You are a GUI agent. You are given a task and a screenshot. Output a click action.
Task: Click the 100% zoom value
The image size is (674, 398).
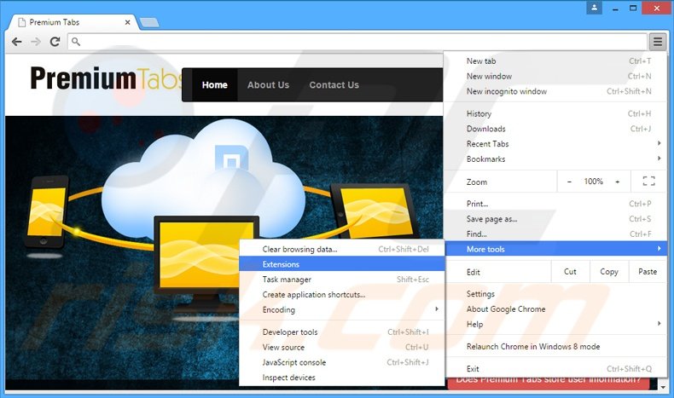click(x=593, y=182)
